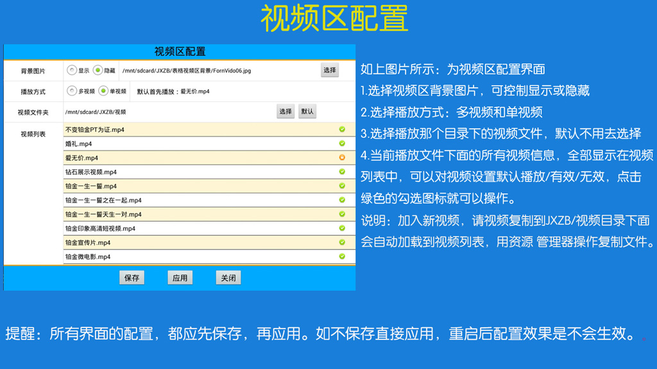Click green check icon for 铂金一生一誓之在一起.mp4
This screenshot has height=369, width=657.
pyautogui.click(x=342, y=200)
